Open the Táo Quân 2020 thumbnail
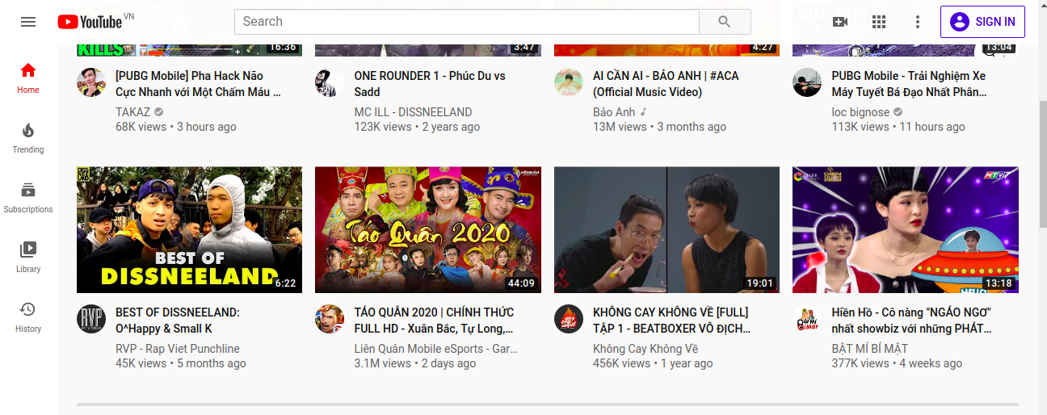This screenshot has height=415, width=1047. tap(428, 229)
